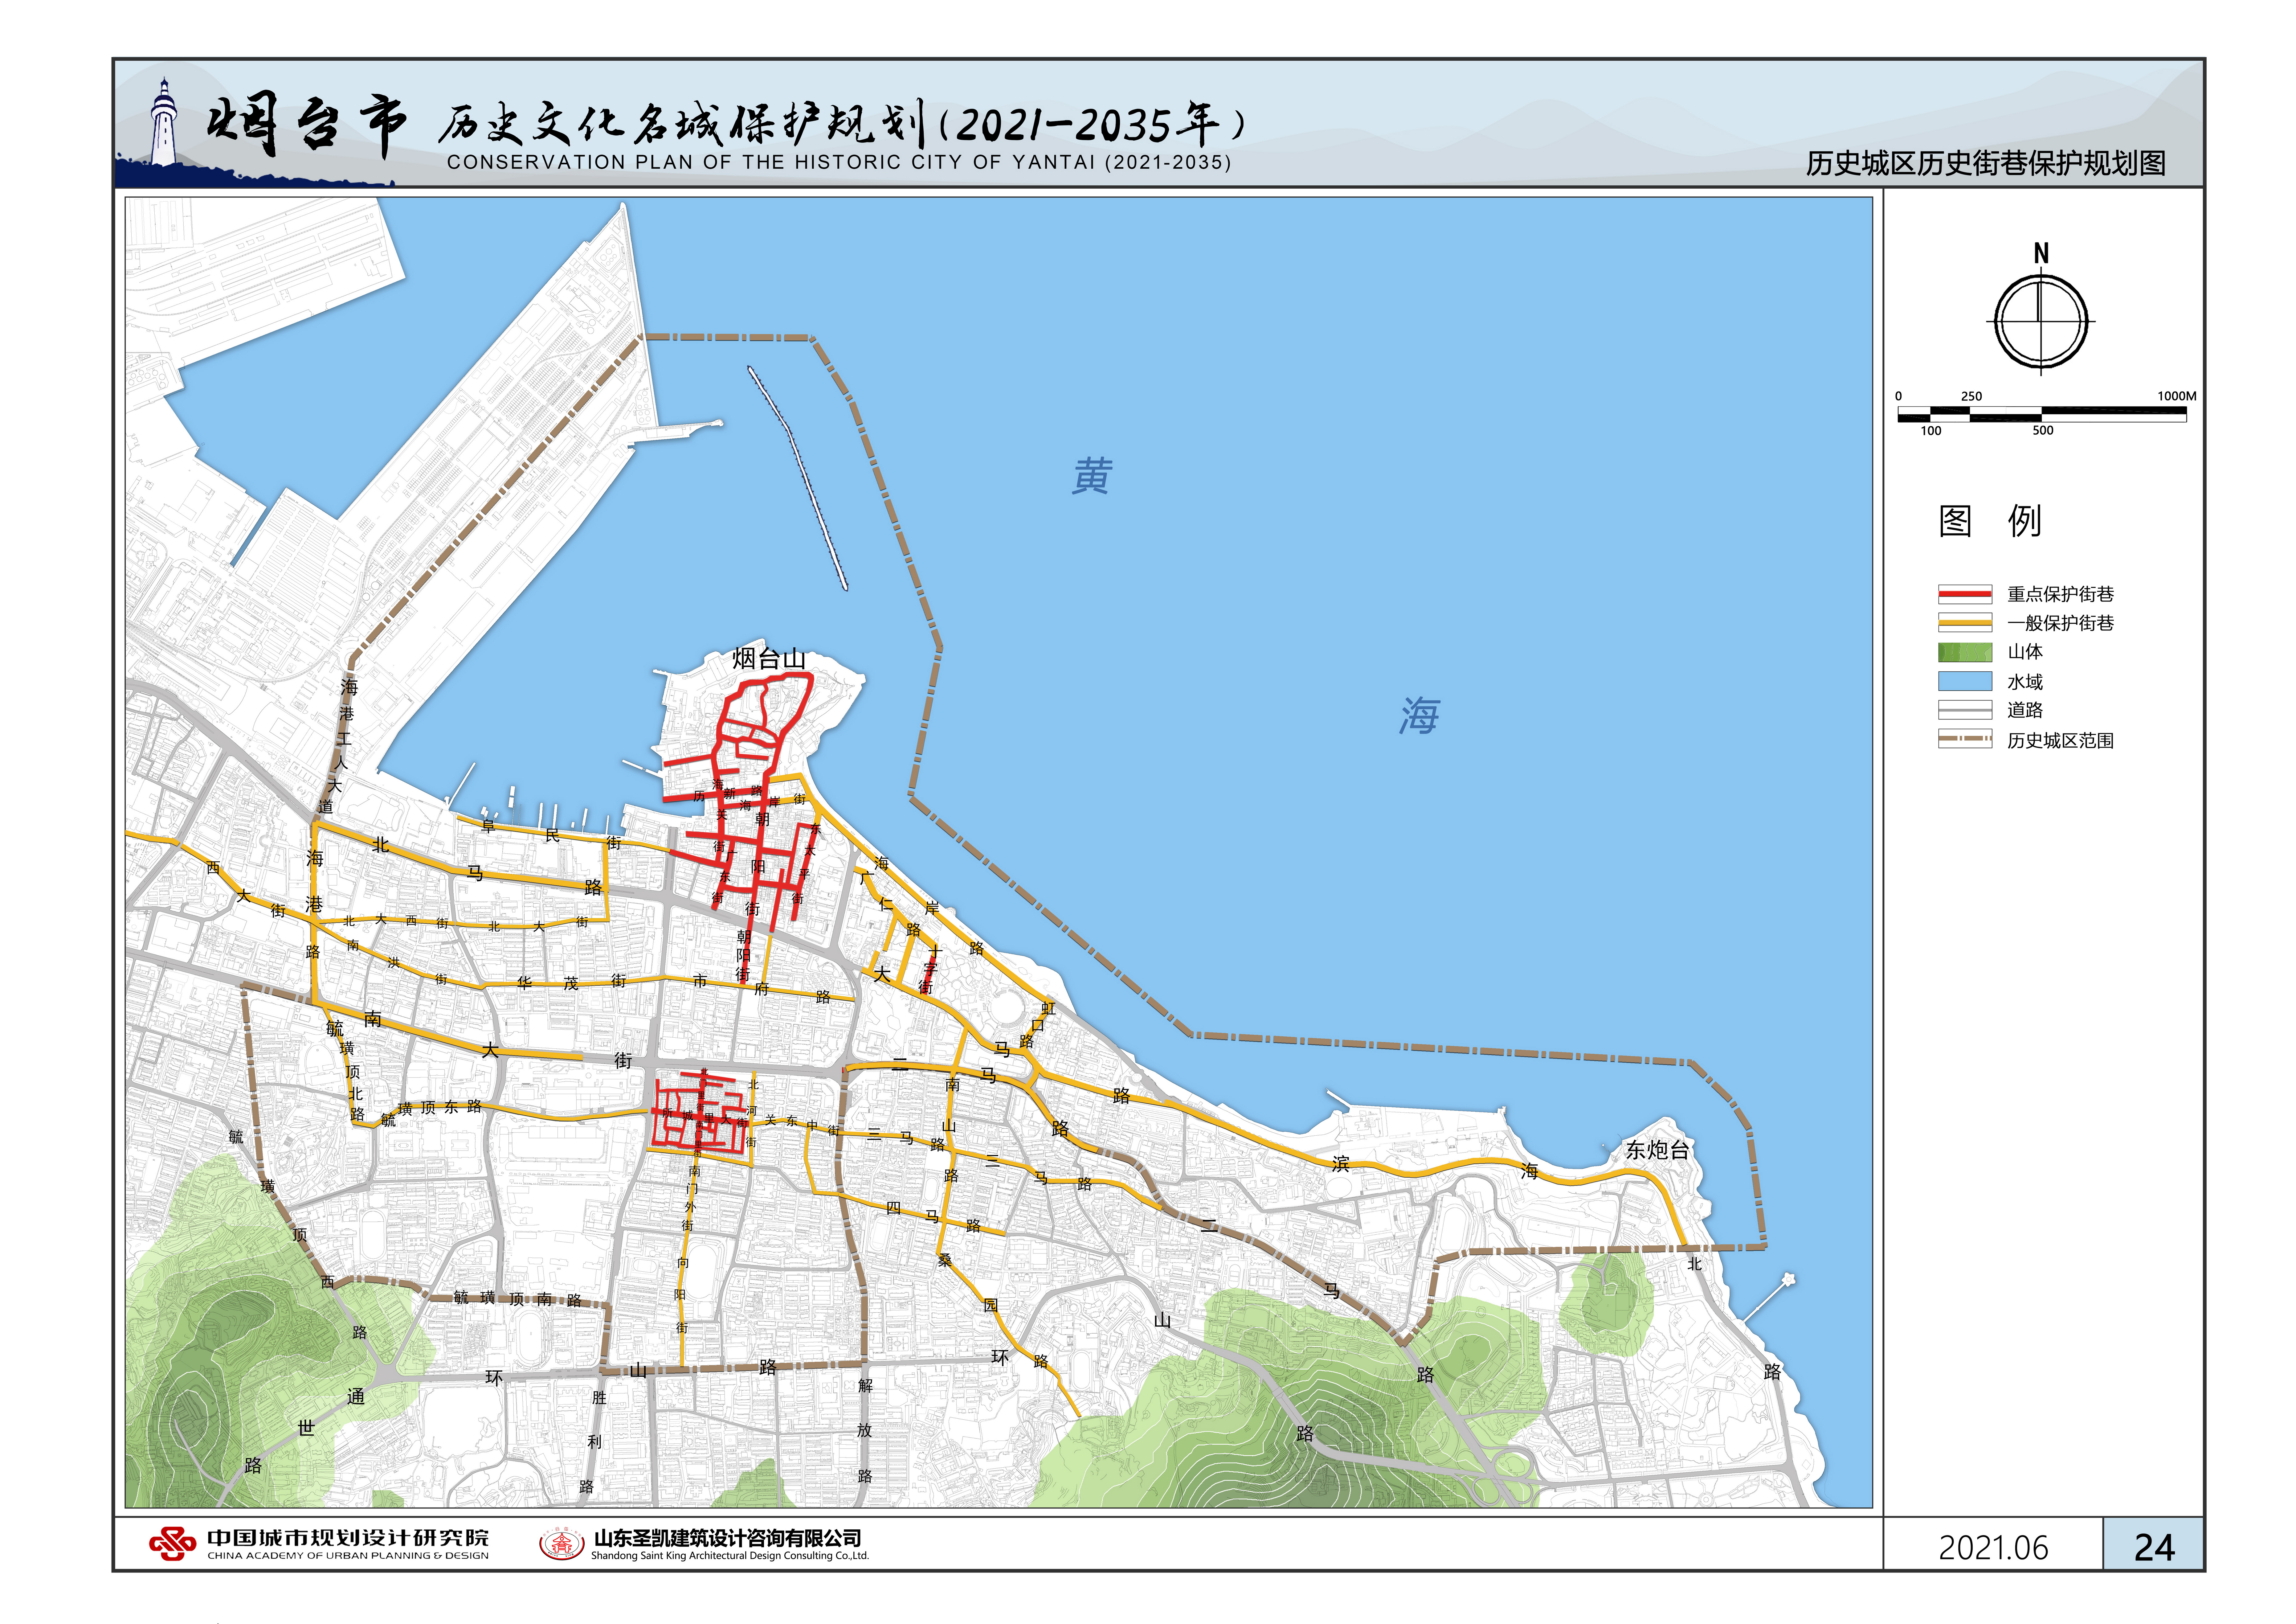The image size is (2296, 1624).
Task: Click the 黄 sea label
Action: tap(1092, 476)
